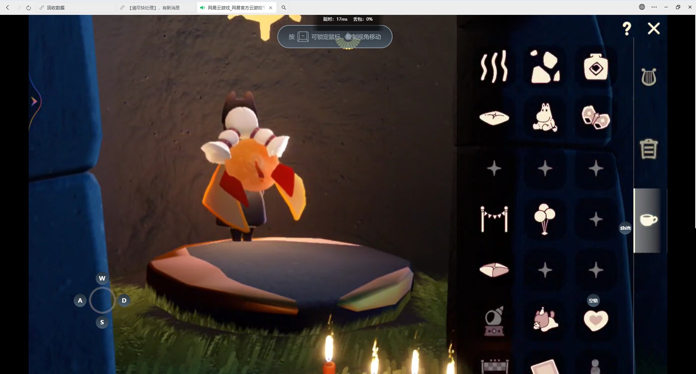
Task: Pick the white pillow item
Action: (494, 118)
